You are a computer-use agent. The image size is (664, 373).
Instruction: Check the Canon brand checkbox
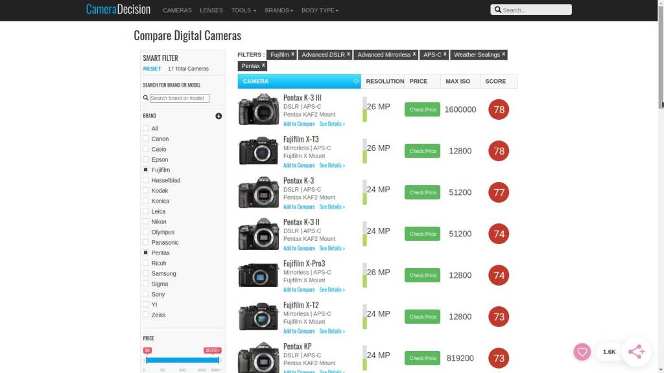[x=146, y=139]
